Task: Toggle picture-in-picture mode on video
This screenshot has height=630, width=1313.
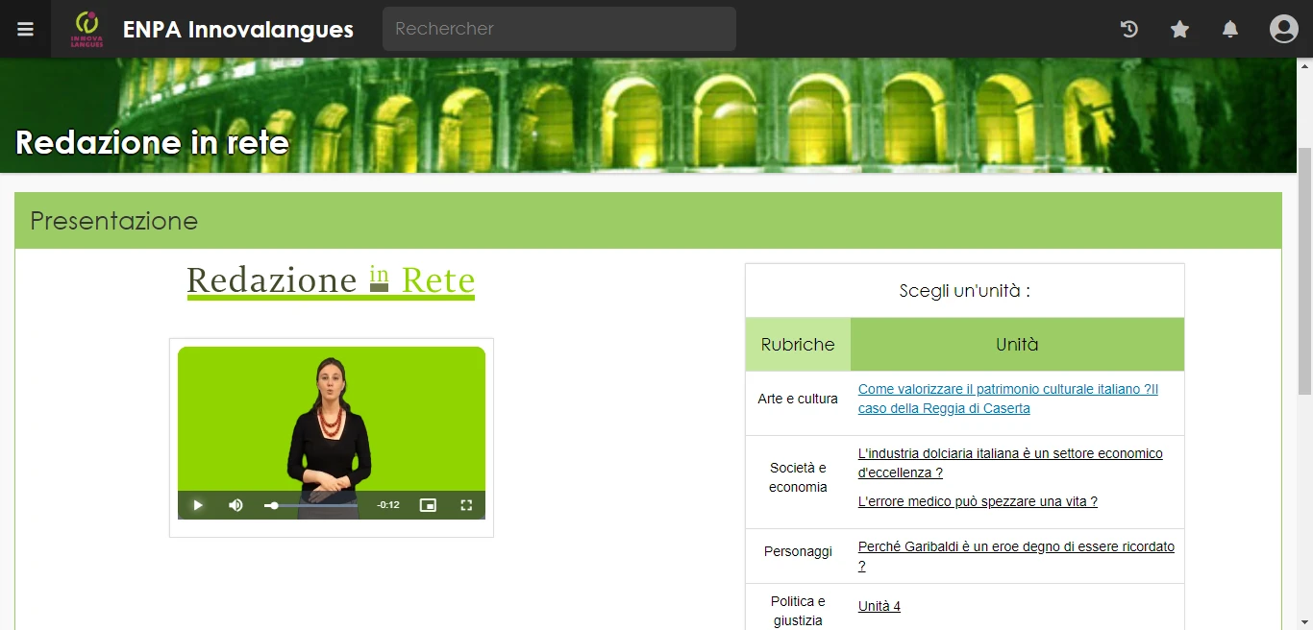Action: (428, 505)
